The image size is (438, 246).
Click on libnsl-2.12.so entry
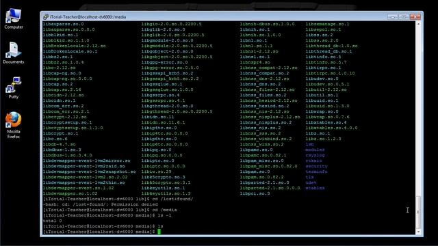pyautogui.click(x=259, y=51)
